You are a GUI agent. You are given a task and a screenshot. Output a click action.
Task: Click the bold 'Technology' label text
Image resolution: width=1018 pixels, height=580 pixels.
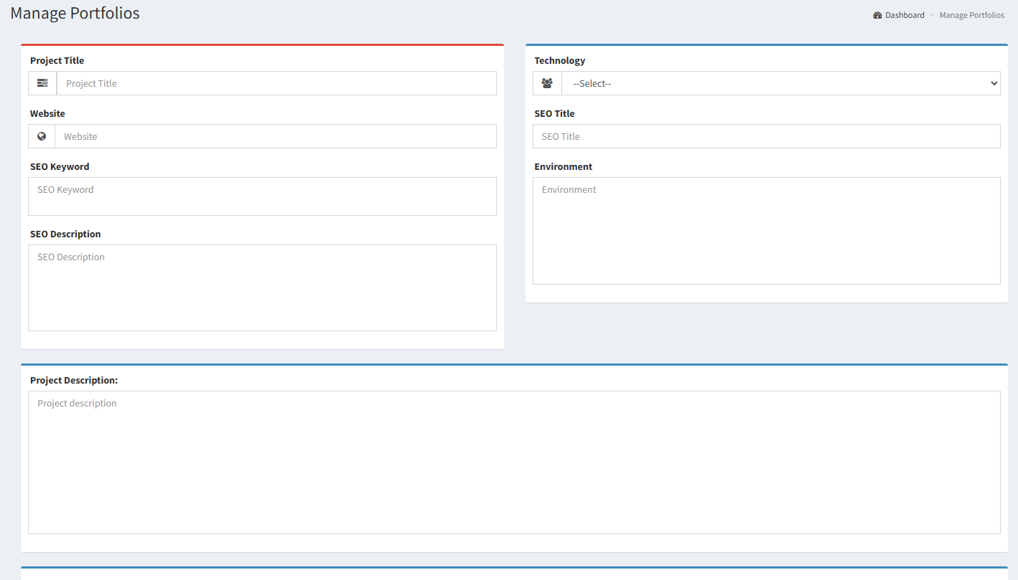coord(559,61)
